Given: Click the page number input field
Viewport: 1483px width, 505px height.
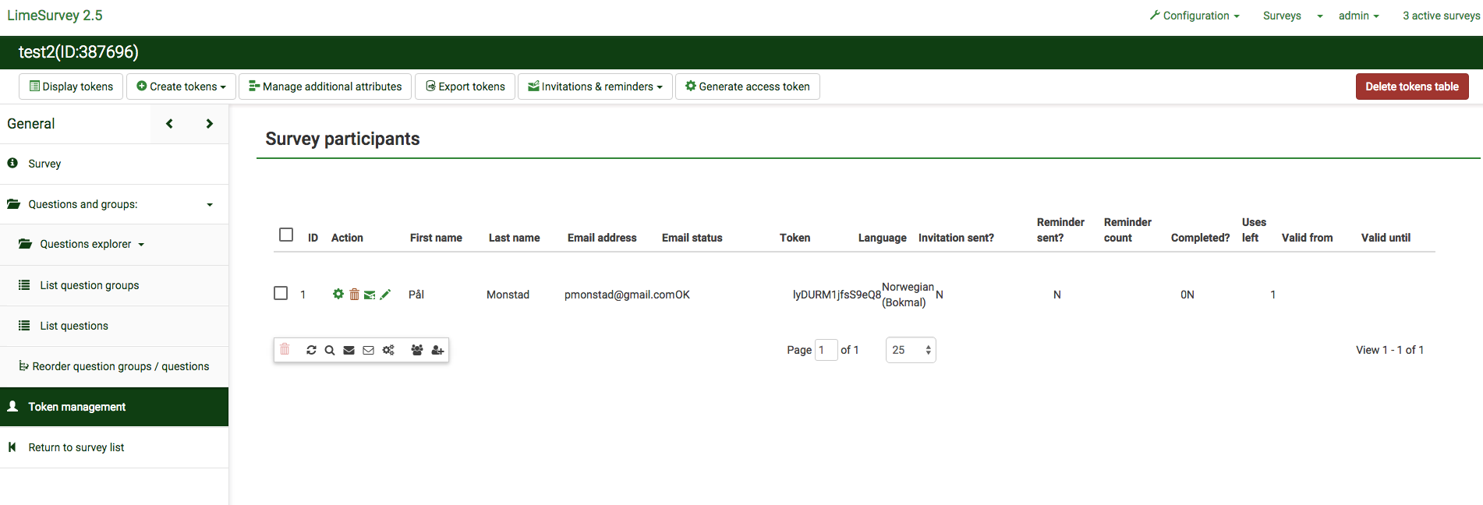Looking at the screenshot, I should point(826,350).
